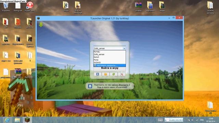Select the Игры folder on desktop

coord(66,6)
